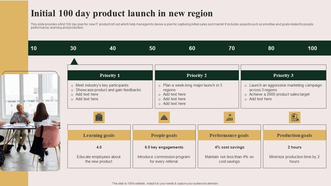Select day 70 on the timeline

pyautogui.click(x=232, y=48)
